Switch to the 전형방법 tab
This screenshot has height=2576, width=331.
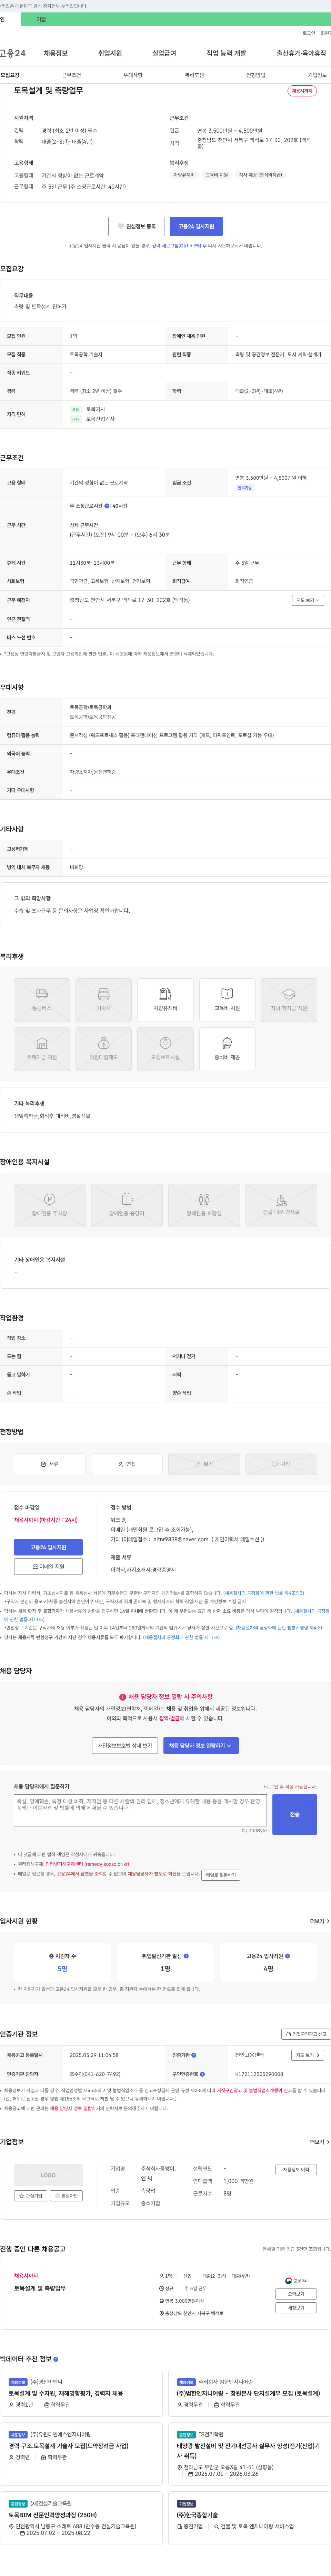(256, 75)
